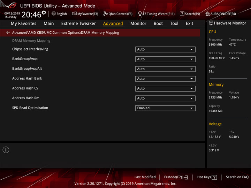
Task: Click the +5V reading 5.040 V
Action: (x=234, y=137)
